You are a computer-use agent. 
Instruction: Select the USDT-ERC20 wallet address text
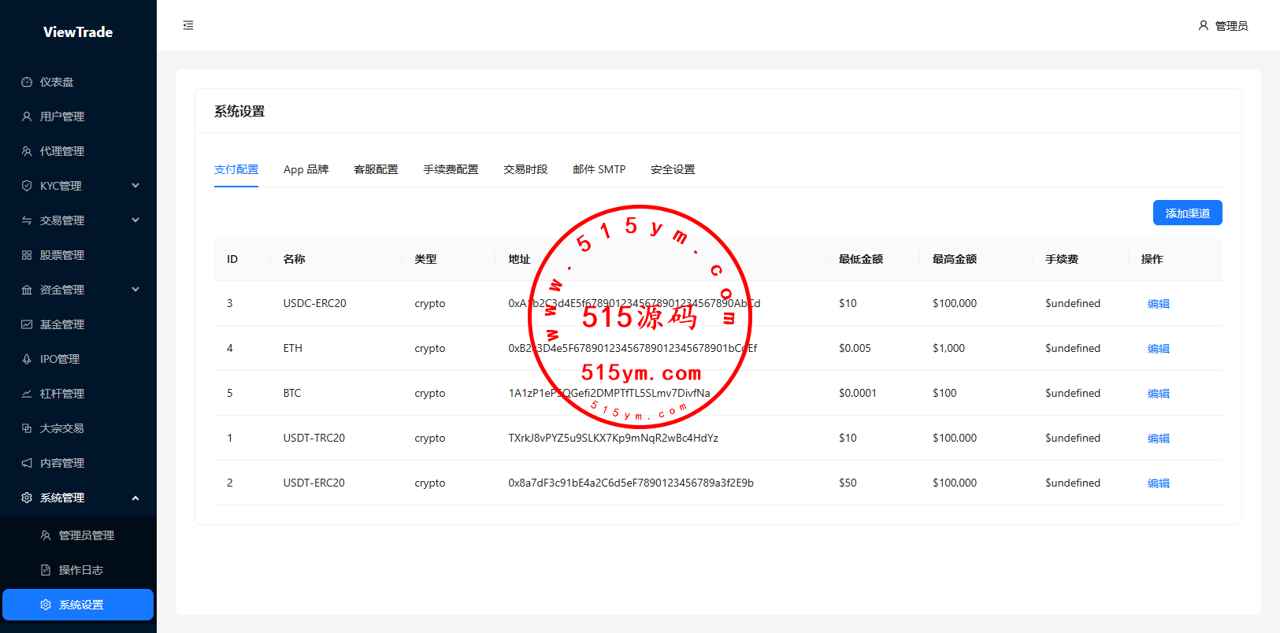[631, 483]
